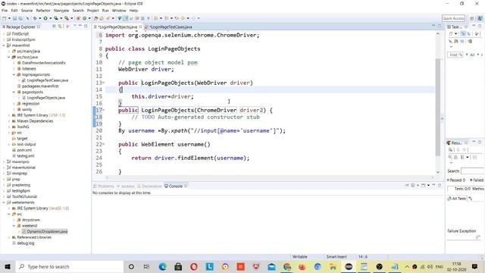Click the New Java Package toolbar icon

tap(78, 18)
